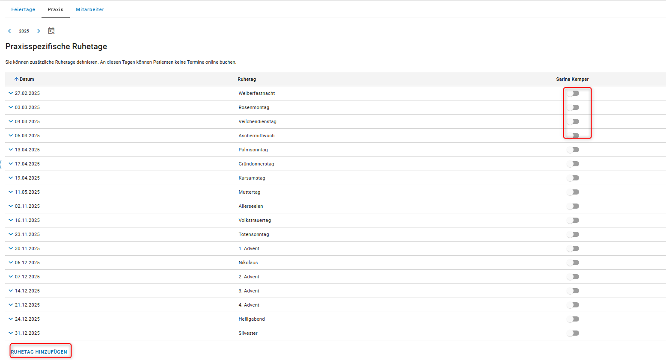The height and width of the screenshot is (360, 666).
Task: Expand the 02.11.2025 Allerseelen row
Action: [11, 206]
